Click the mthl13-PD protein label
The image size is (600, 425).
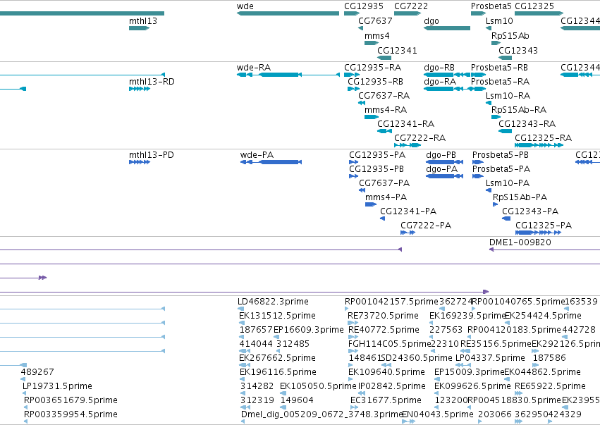(151, 155)
